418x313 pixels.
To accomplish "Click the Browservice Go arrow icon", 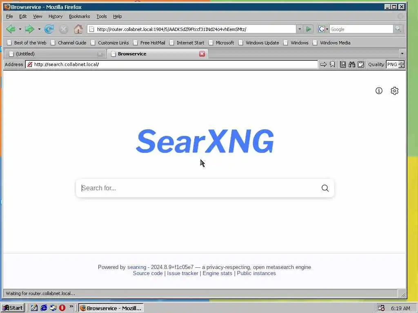I will point(323,64).
